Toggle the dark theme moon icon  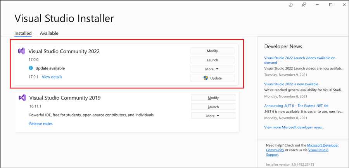pyautogui.click(x=290, y=5)
